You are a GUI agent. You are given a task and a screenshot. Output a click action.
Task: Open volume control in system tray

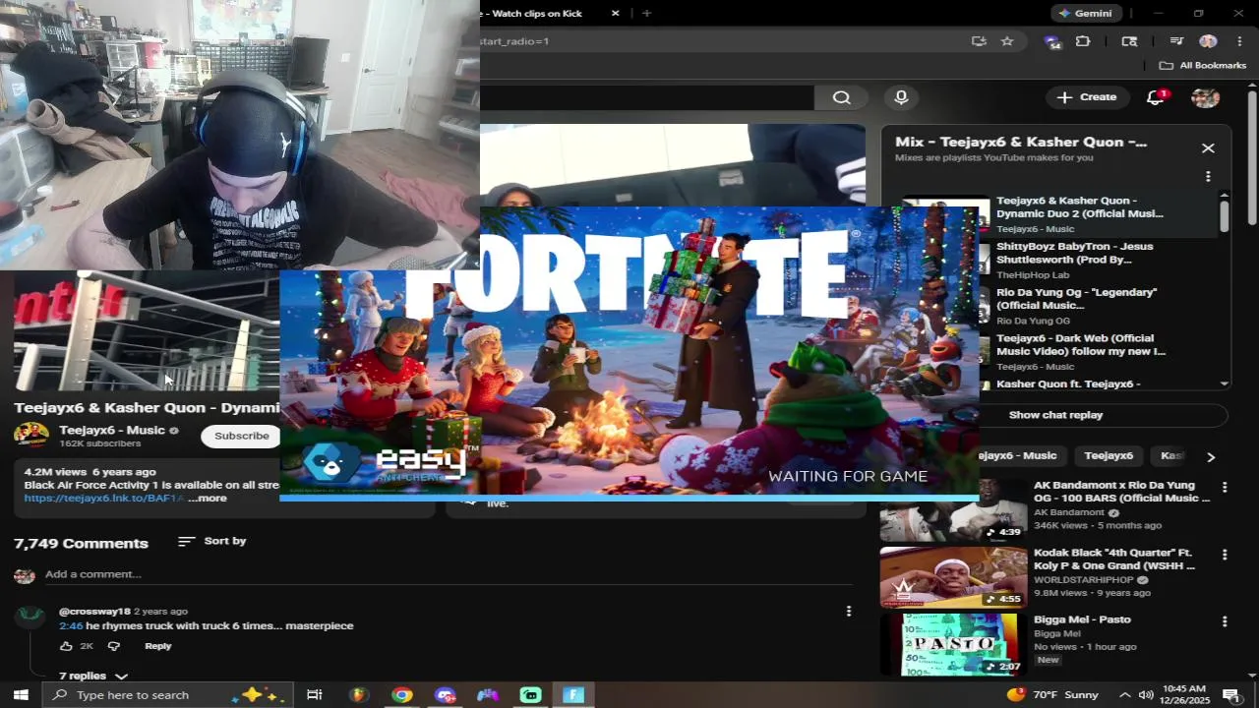(x=1146, y=695)
